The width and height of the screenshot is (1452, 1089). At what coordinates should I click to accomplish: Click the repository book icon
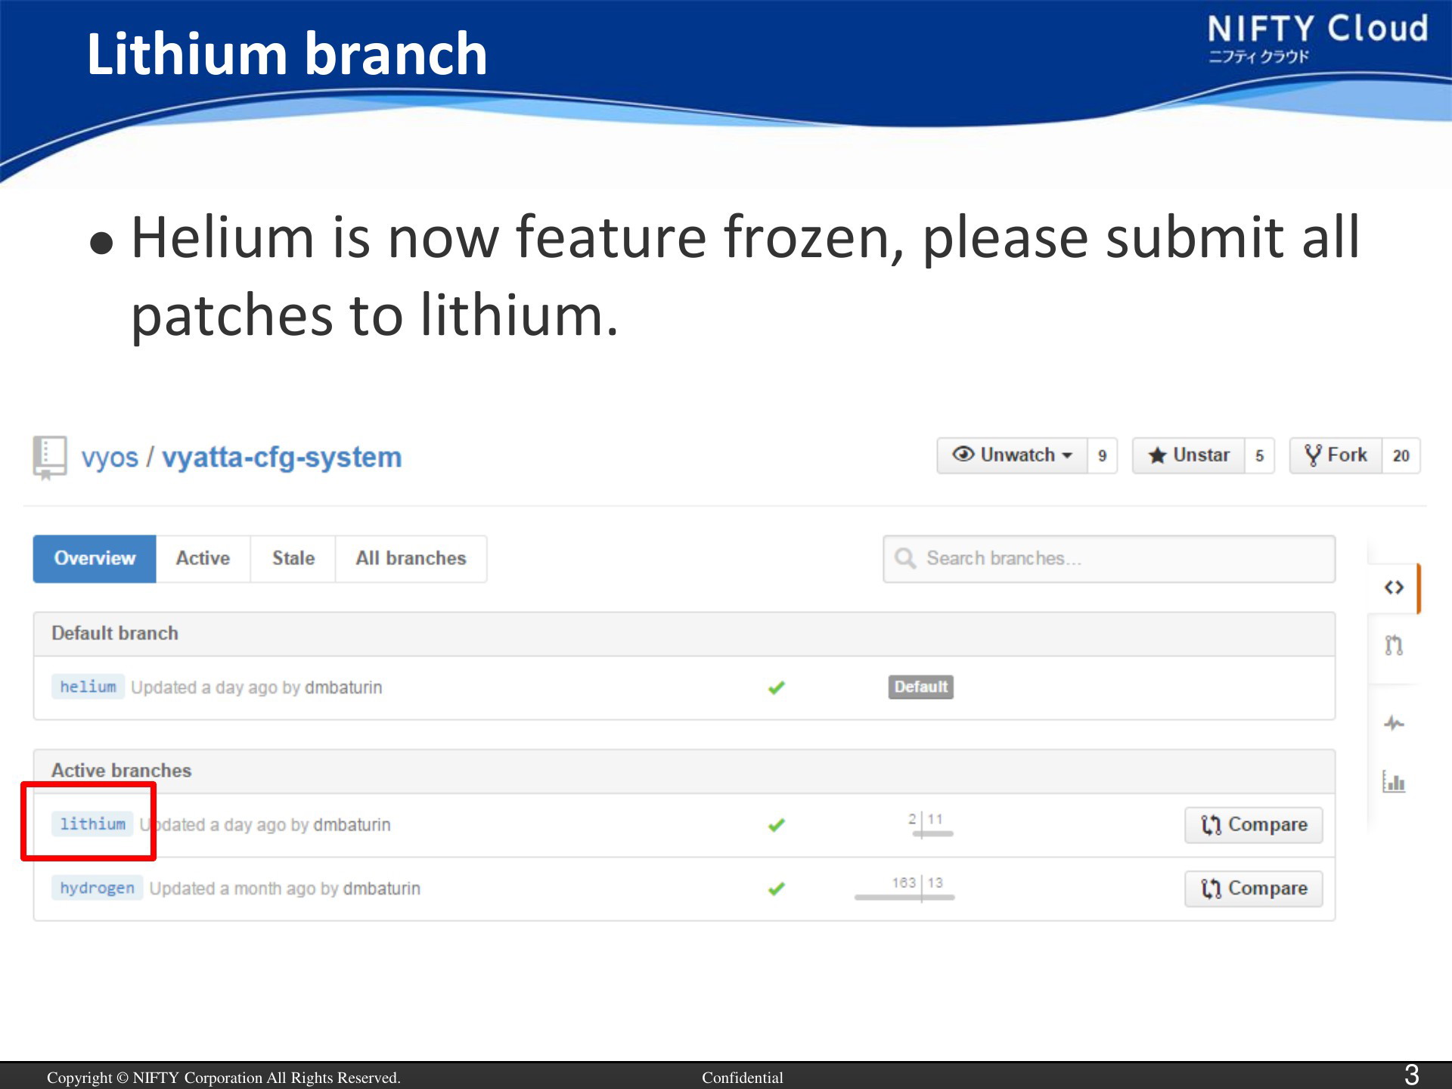pyautogui.click(x=50, y=457)
